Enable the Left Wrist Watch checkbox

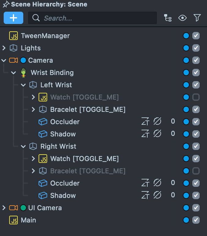click(x=196, y=97)
